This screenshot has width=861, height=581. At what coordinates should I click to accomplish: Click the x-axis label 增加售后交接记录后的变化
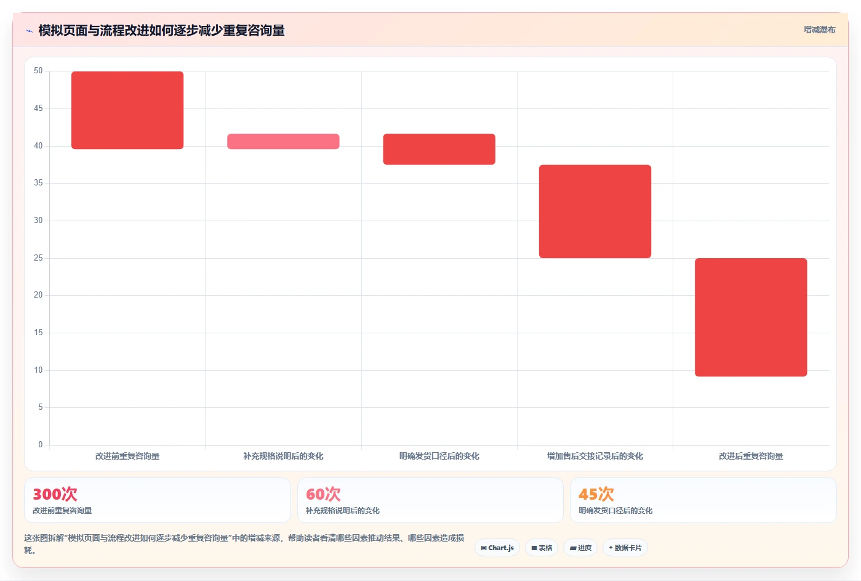click(595, 457)
